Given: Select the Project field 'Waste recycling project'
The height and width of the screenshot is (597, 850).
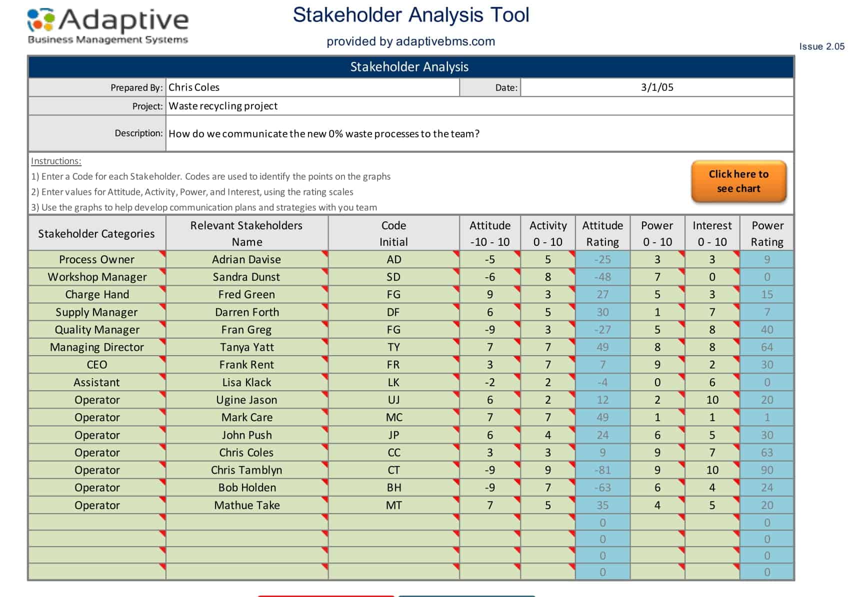Looking at the screenshot, I should click(479, 106).
